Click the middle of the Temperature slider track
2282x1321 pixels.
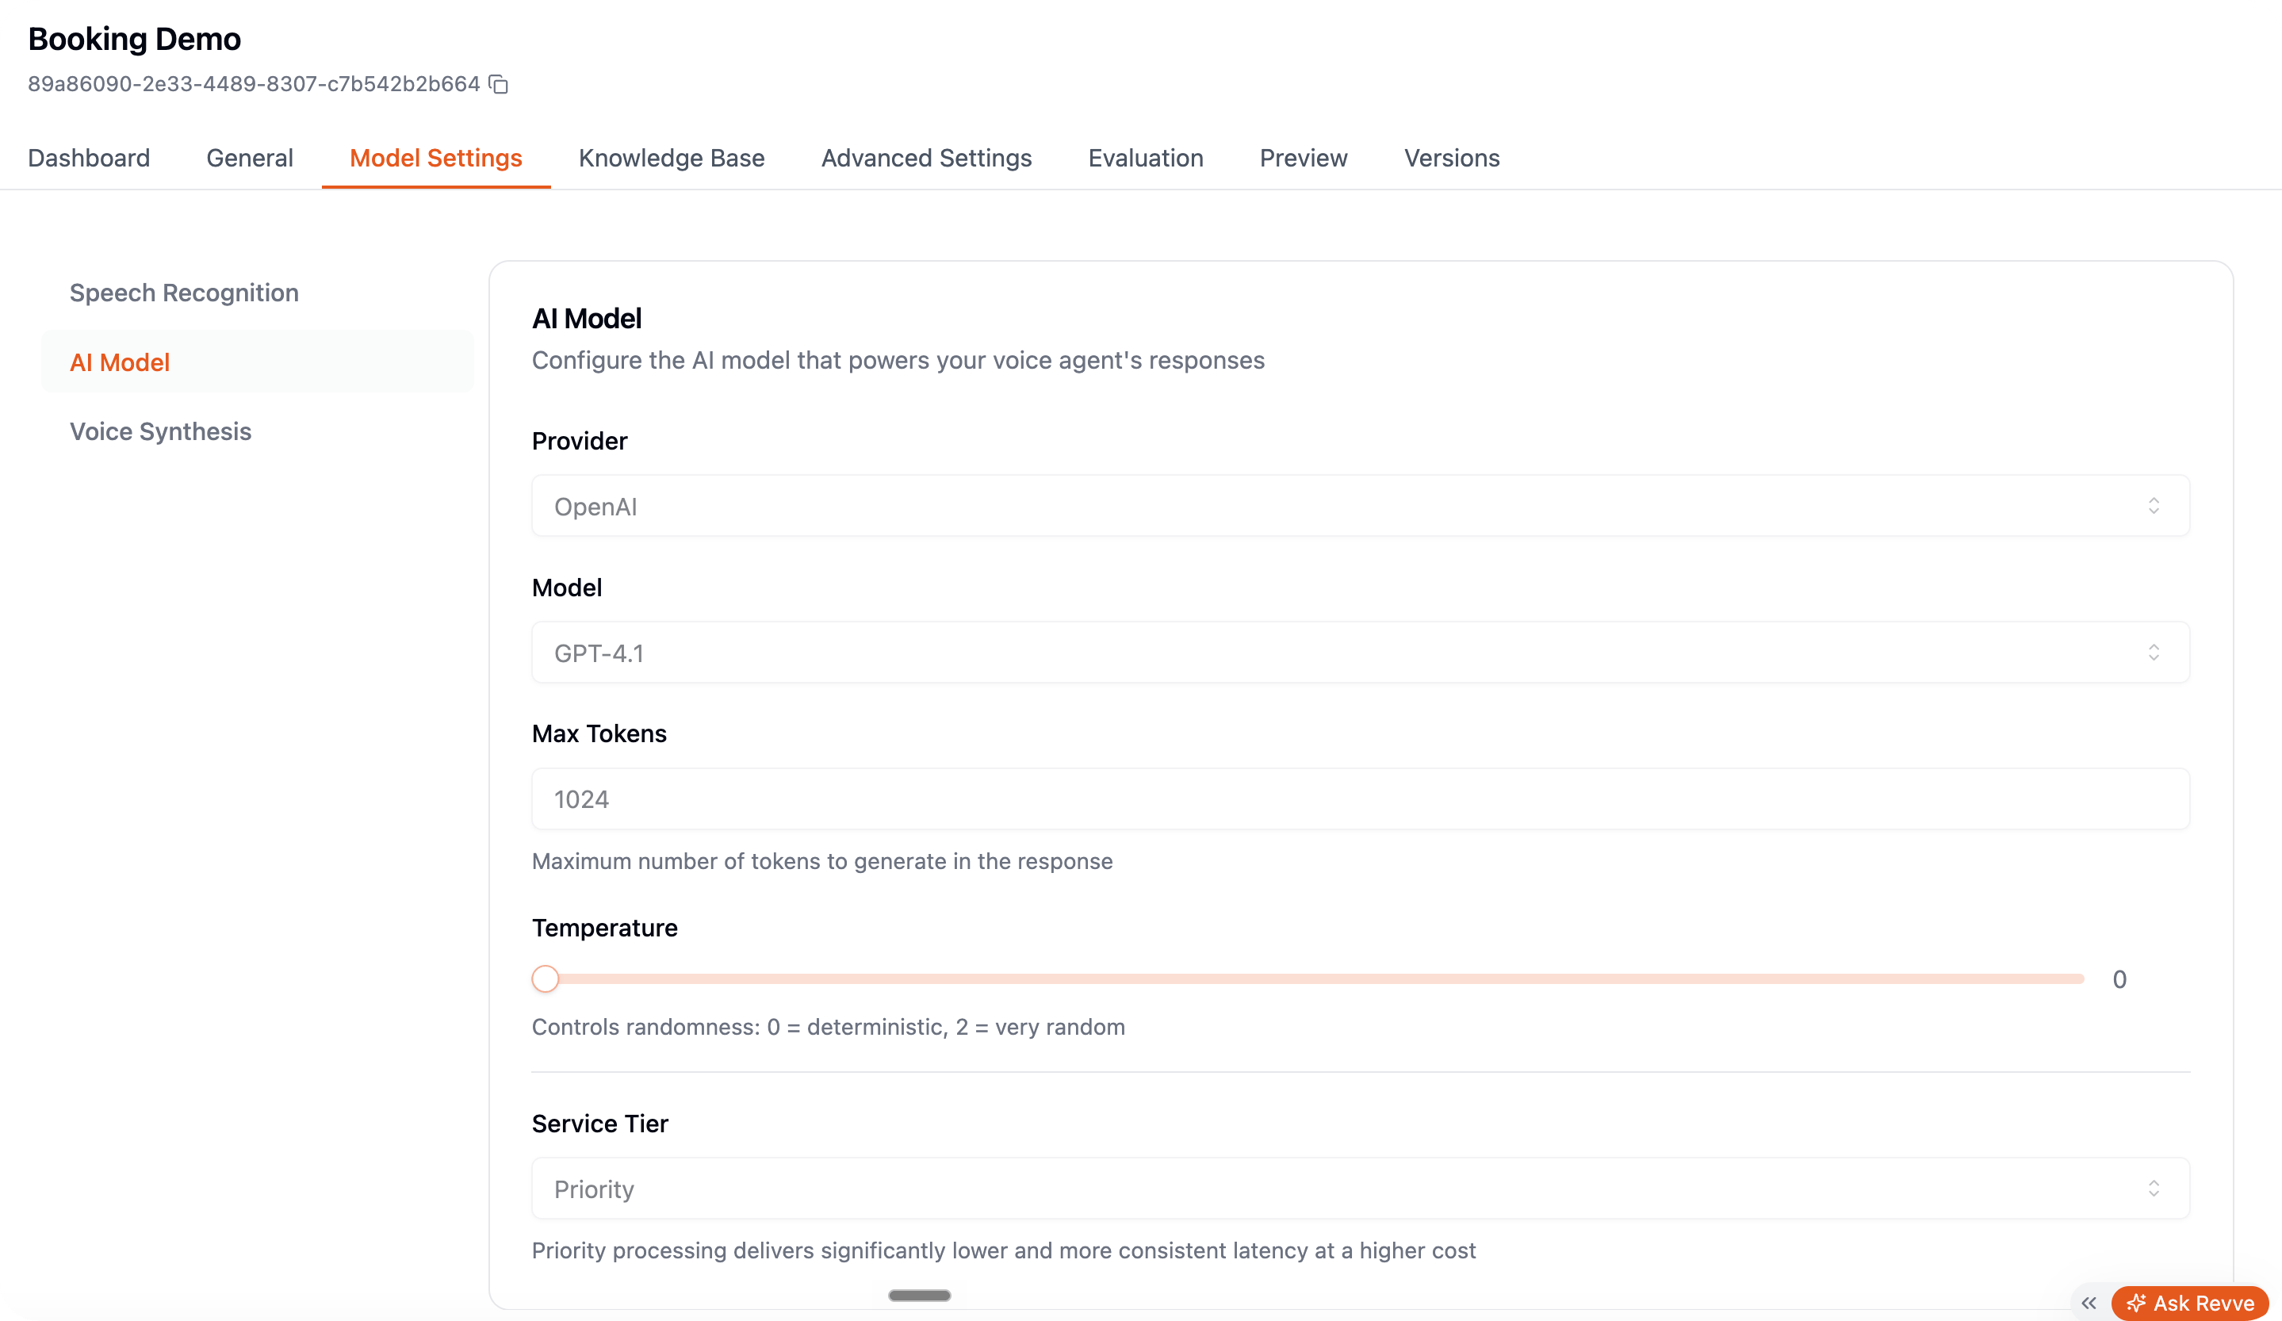click(x=1308, y=978)
